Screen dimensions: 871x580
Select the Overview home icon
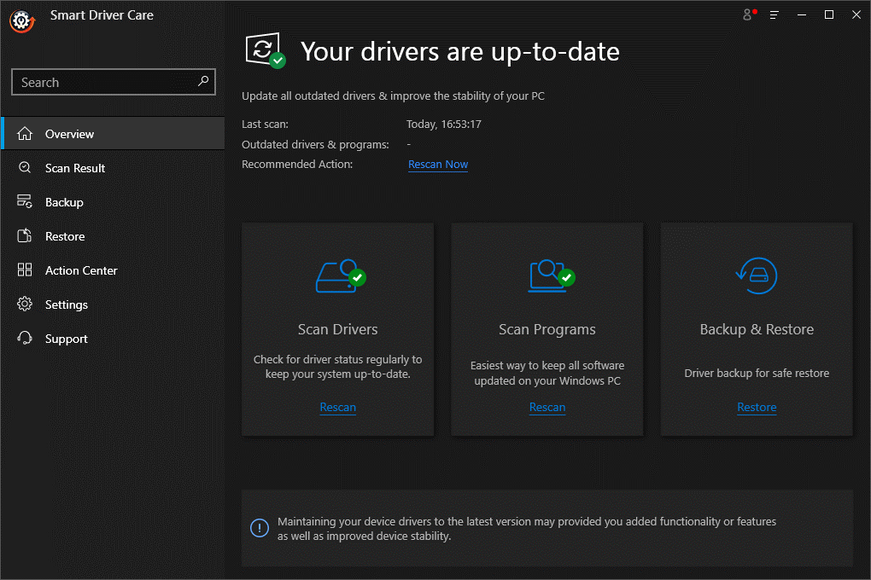[x=25, y=134]
